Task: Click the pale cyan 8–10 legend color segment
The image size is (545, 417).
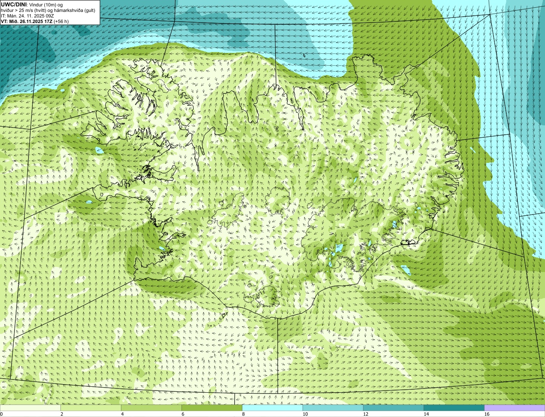Action: [x=272, y=408]
